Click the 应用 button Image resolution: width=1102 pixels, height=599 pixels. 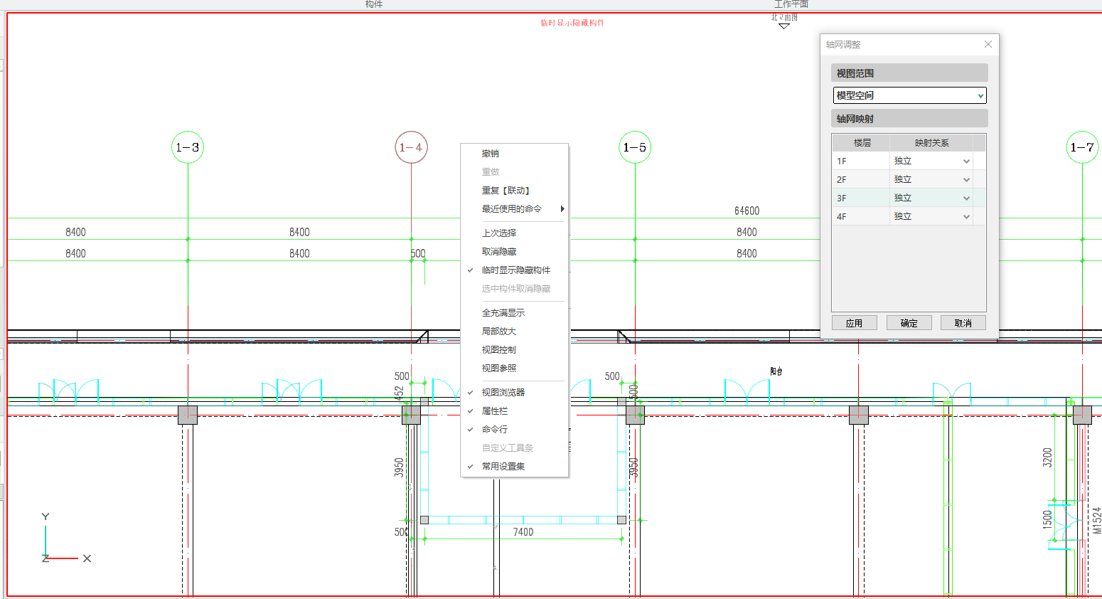coord(854,323)
